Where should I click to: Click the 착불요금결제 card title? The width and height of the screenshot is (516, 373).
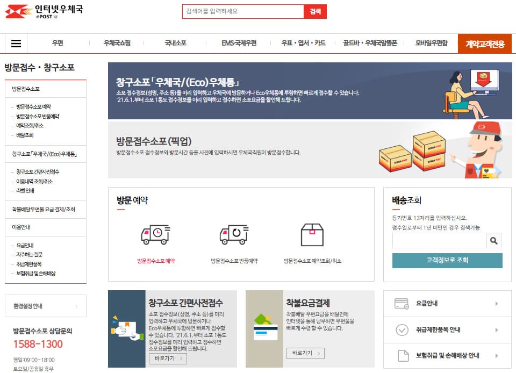(307, 303)
